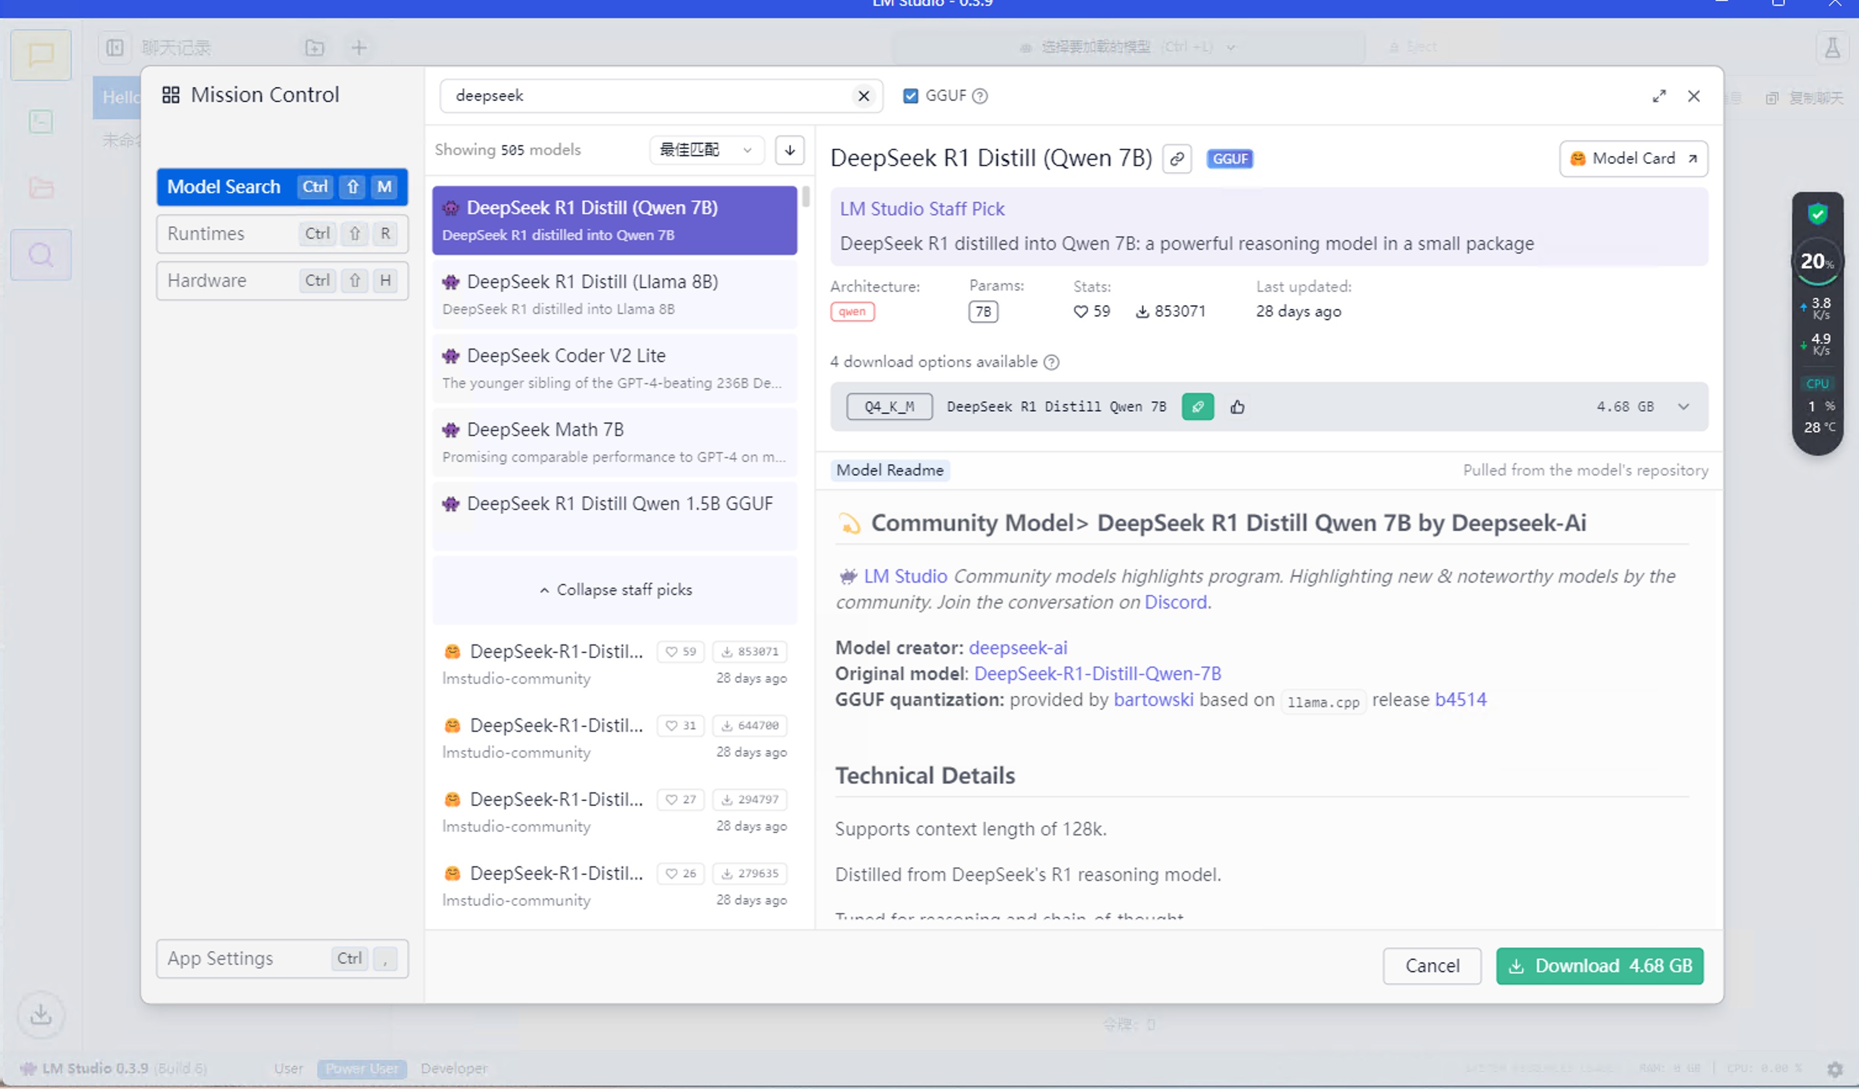Open the Model Card link

coord(1633,158)
